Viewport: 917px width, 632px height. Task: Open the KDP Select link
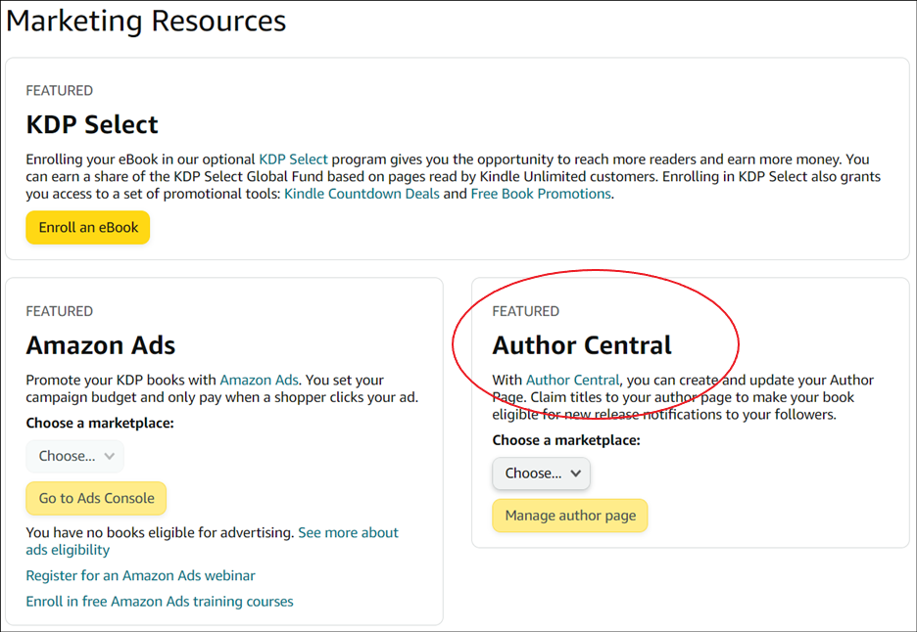point(293,158)
